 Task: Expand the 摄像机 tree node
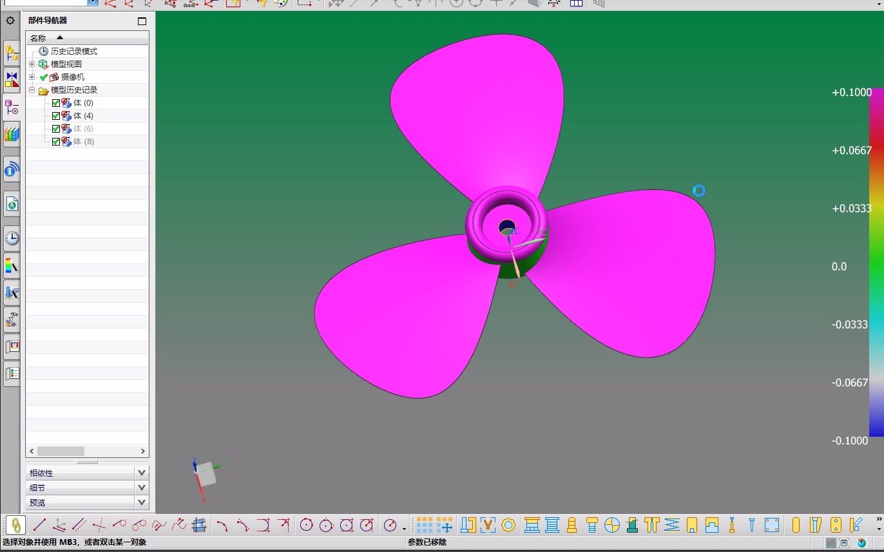click(32, 77)
